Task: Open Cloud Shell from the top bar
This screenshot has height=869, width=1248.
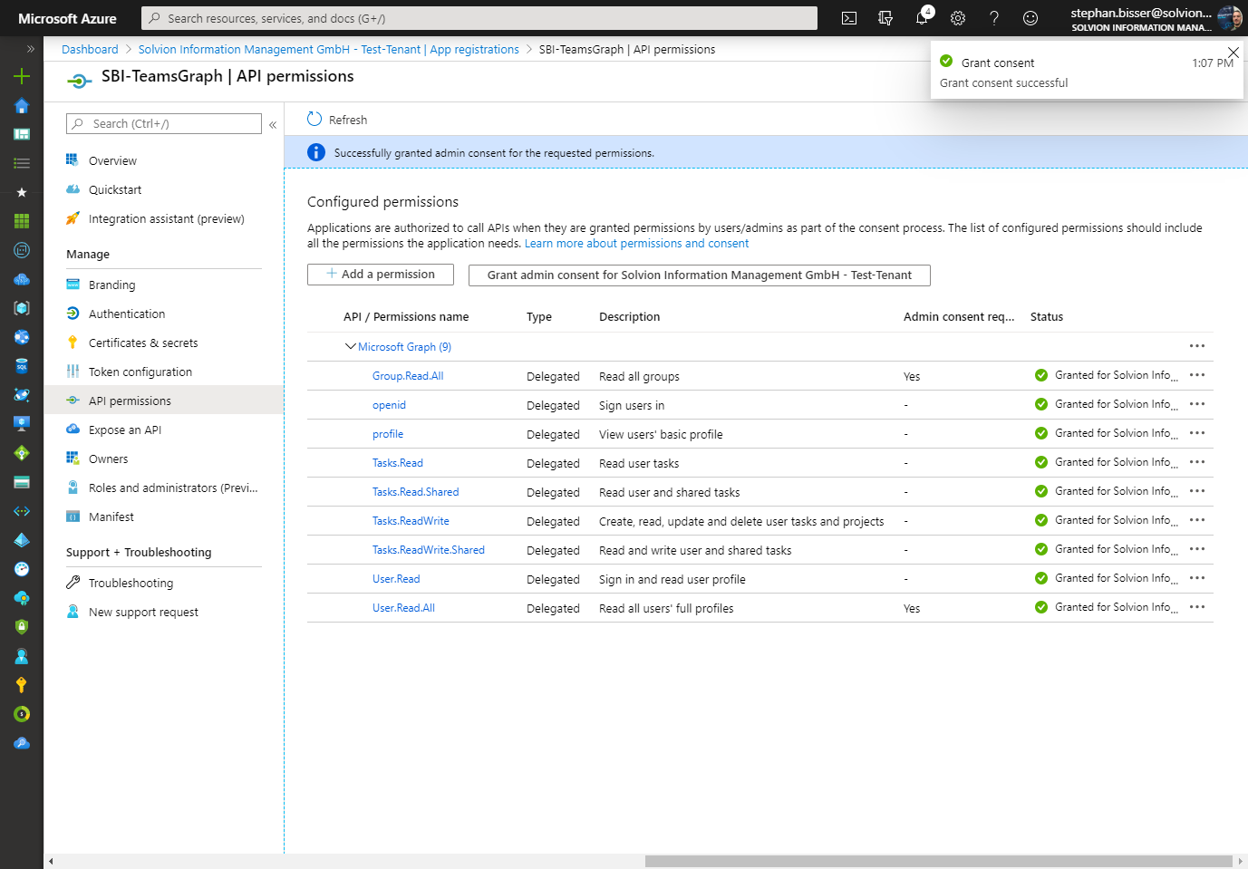Action: pos(849,18)
